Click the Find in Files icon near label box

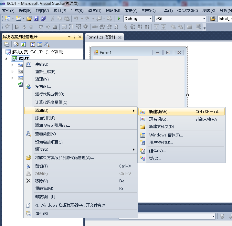coord(213,19)
